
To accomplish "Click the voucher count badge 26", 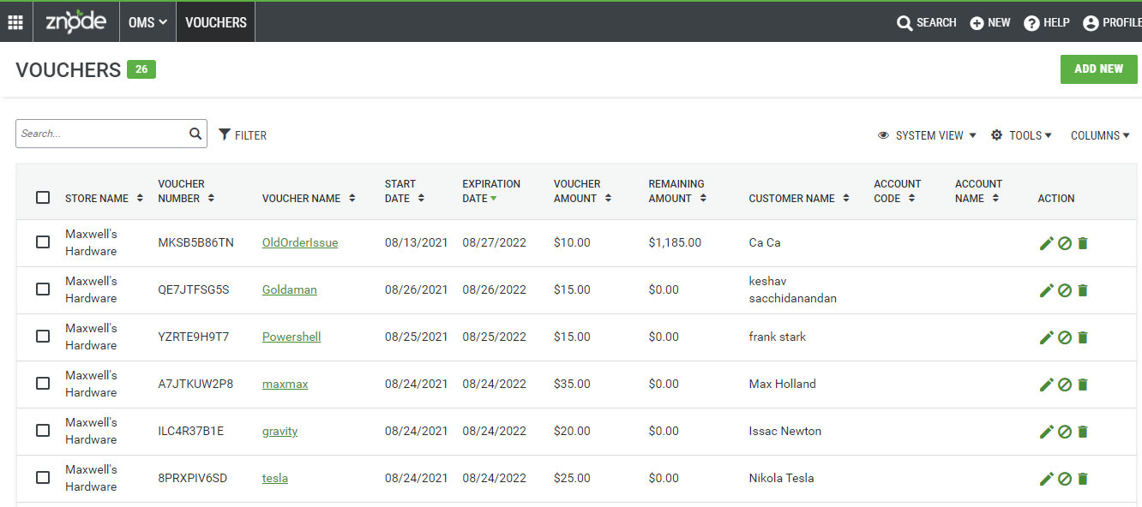I will pos(141,69).
